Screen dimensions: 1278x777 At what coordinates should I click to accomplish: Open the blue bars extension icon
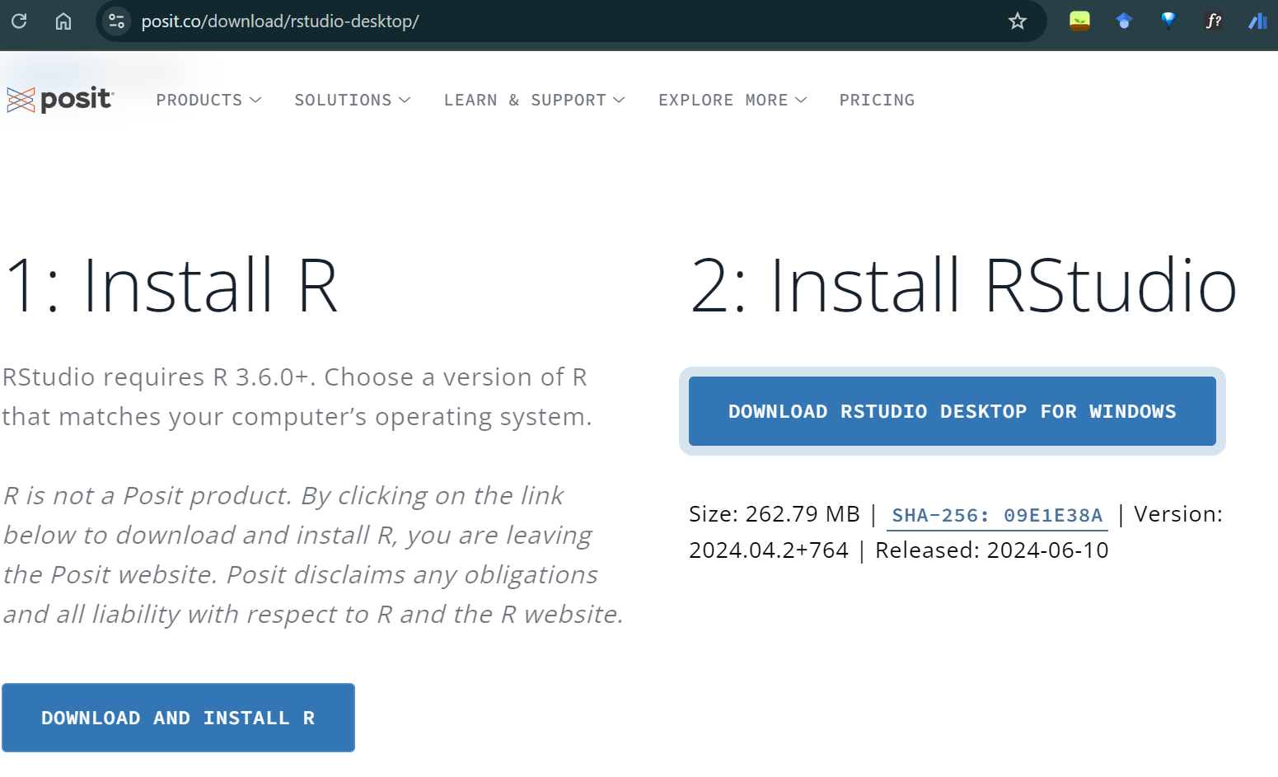(x=1257, y=21)
